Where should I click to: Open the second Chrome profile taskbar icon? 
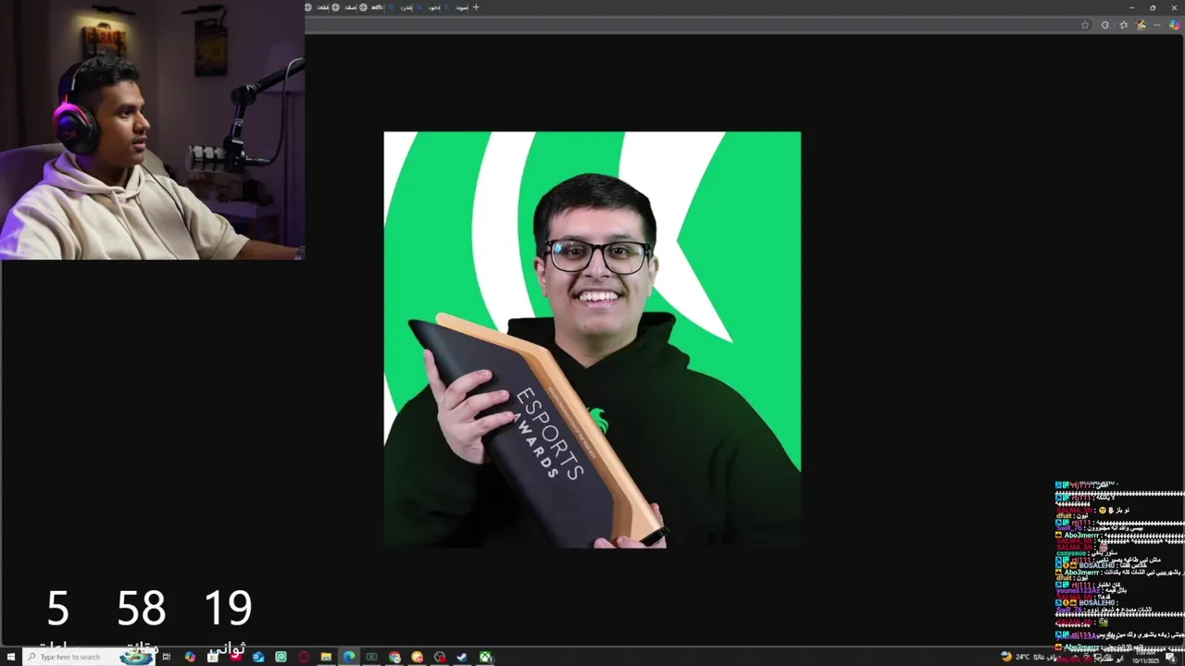[x=417, y=657]
